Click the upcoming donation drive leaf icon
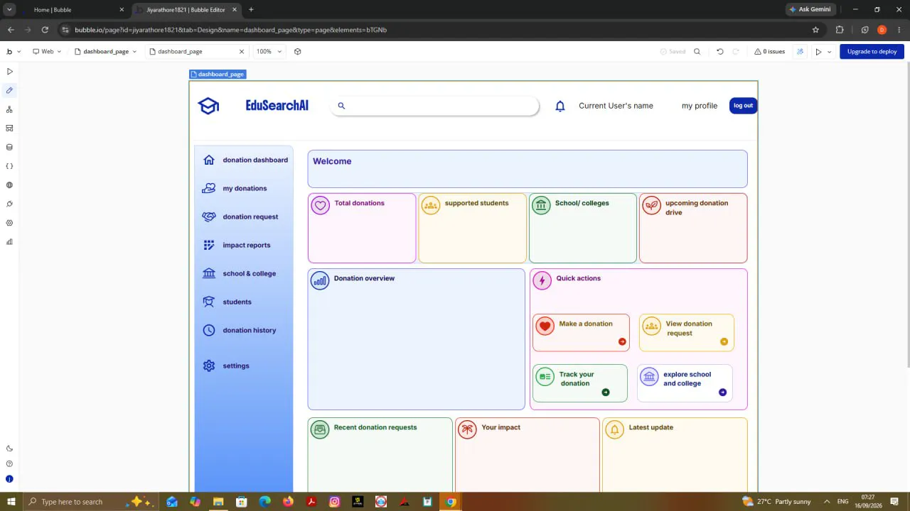 pyautogui.click(x=651, y=205)
